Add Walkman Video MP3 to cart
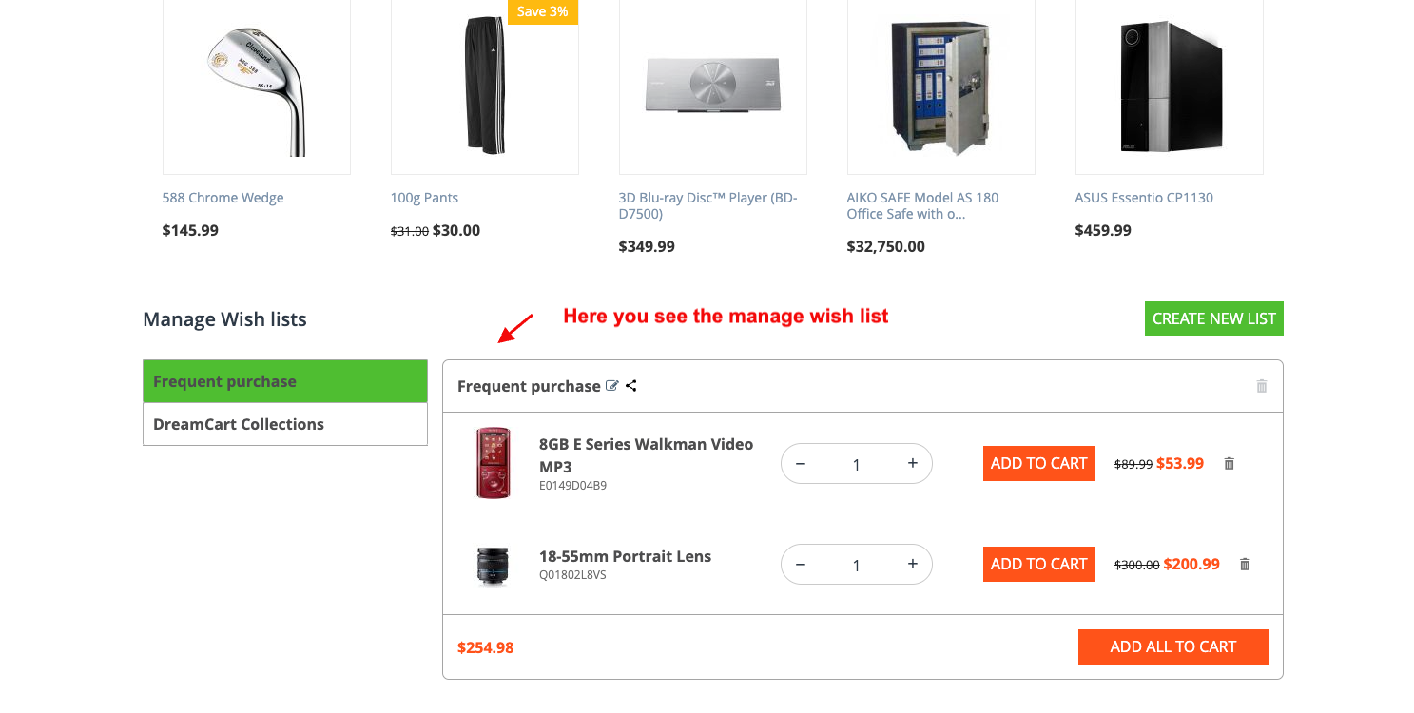The height and width of the screenshot is (713, 1414). (1038, 464)
